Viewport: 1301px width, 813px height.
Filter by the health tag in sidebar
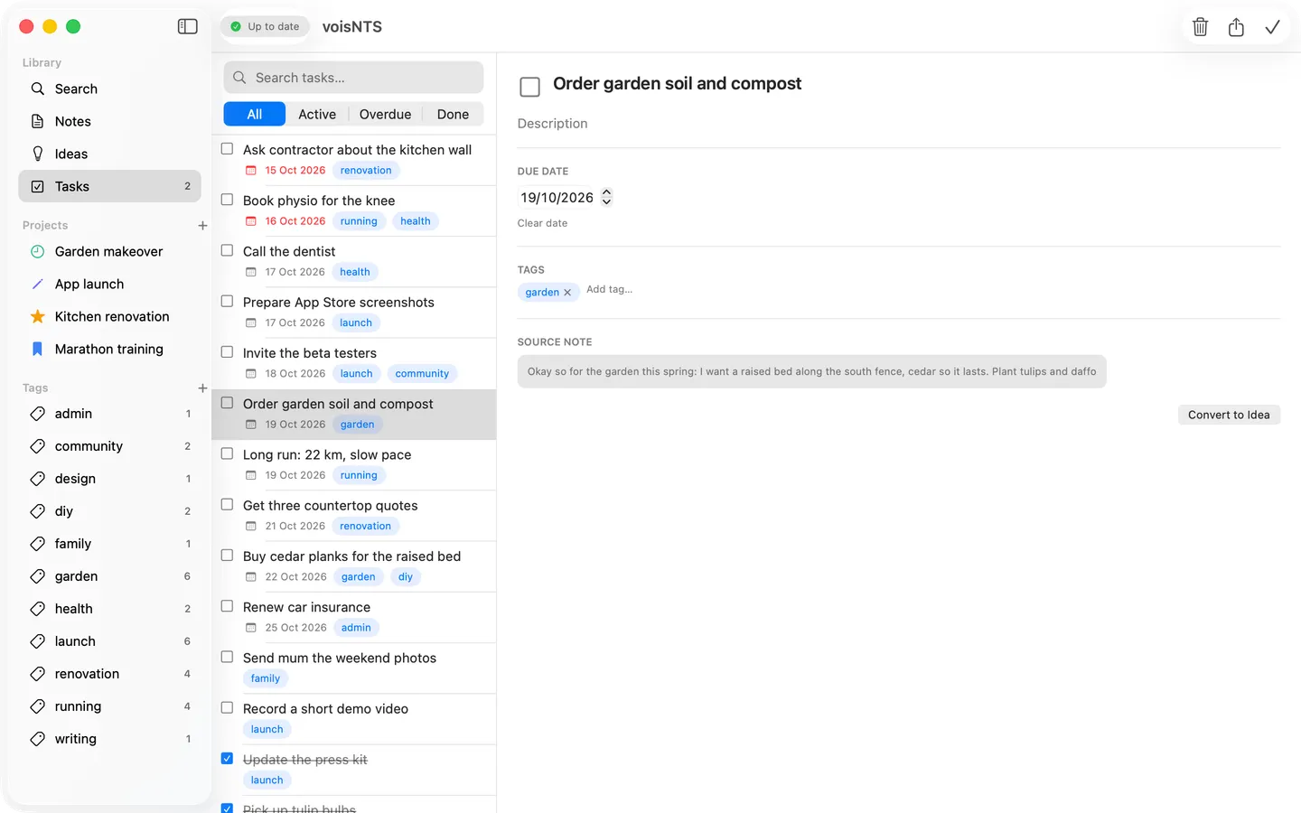109,609
